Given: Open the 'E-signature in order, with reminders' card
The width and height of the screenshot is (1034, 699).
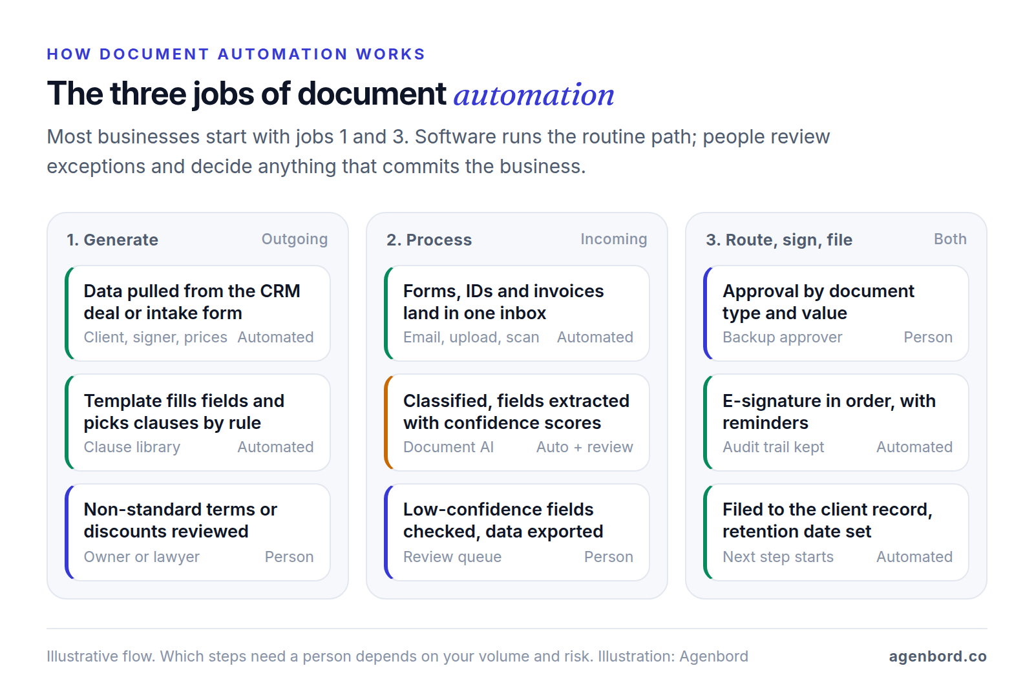Looking at the screenshot, I should [836, 423].
